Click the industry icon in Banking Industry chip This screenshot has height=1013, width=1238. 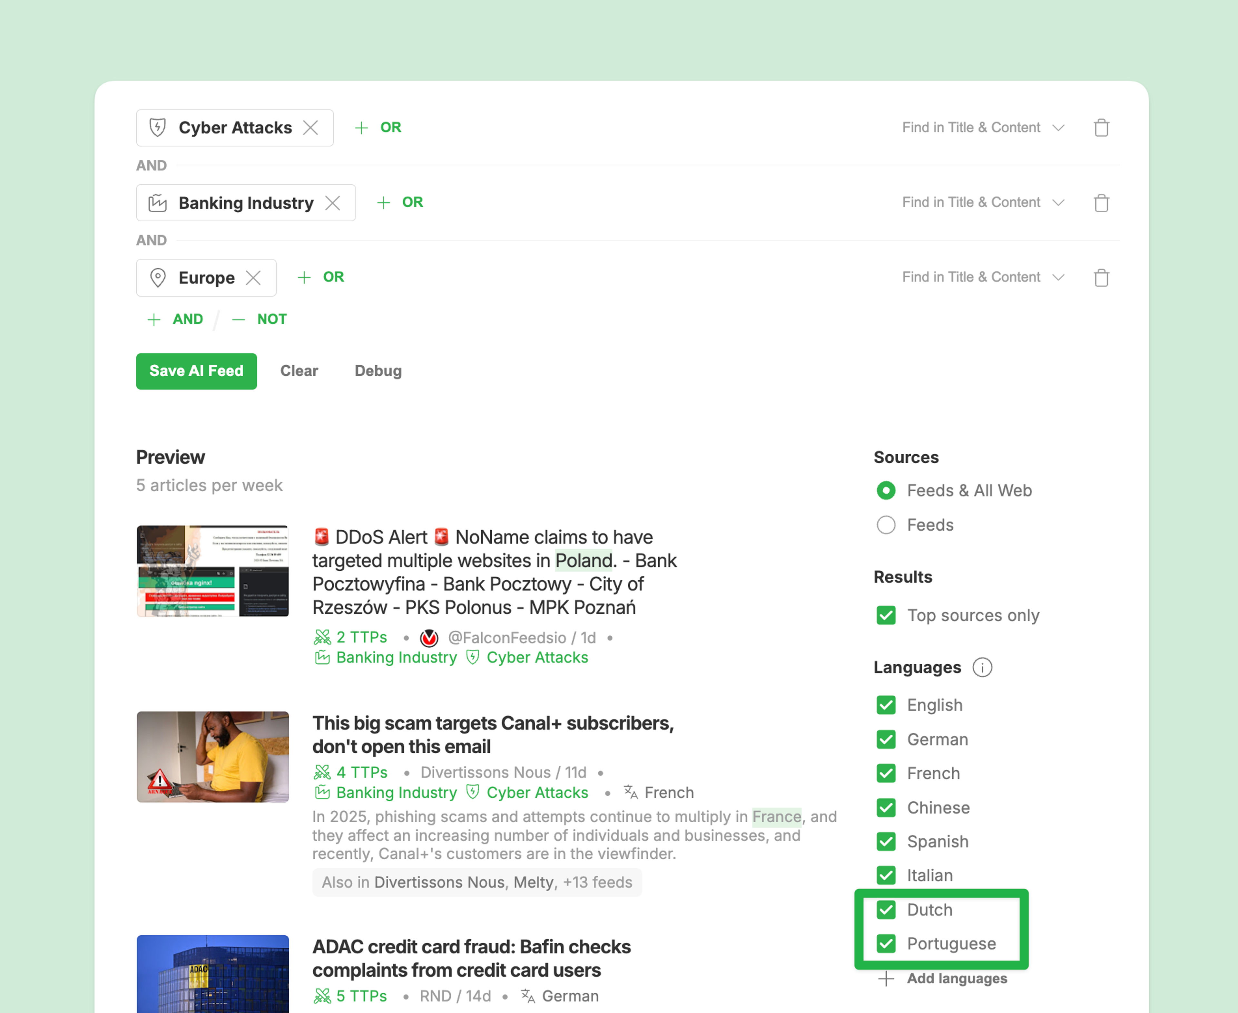coord(158,202)
